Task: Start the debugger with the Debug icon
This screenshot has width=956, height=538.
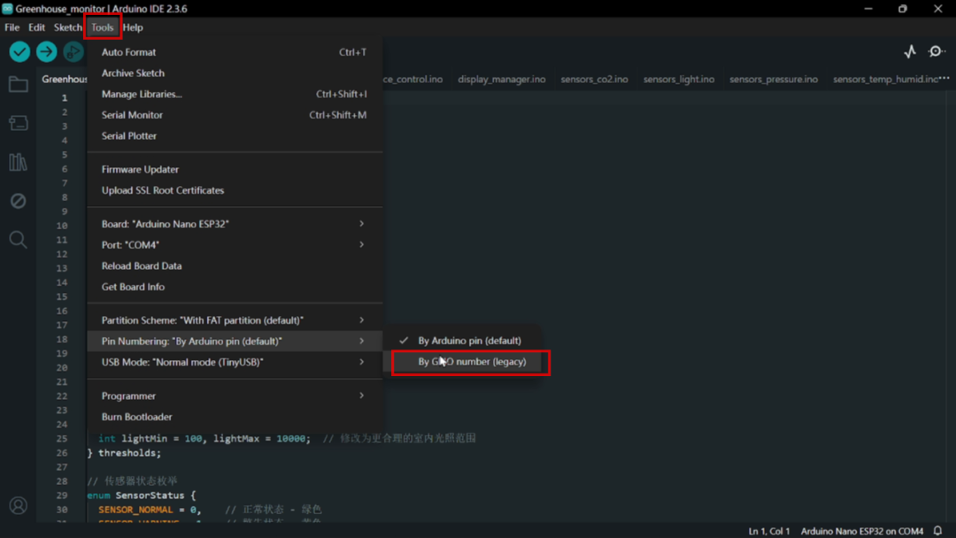Action: pyautogui.click(x=73, y=52)
